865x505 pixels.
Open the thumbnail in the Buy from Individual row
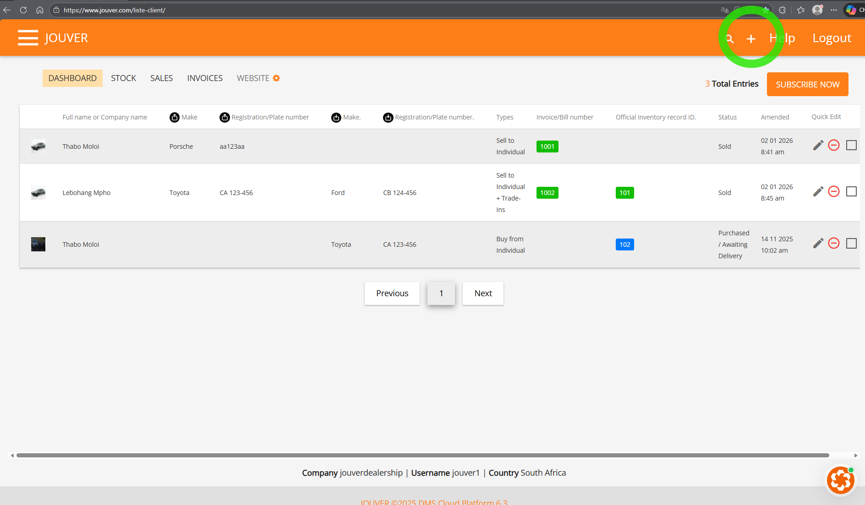(38, 244)
